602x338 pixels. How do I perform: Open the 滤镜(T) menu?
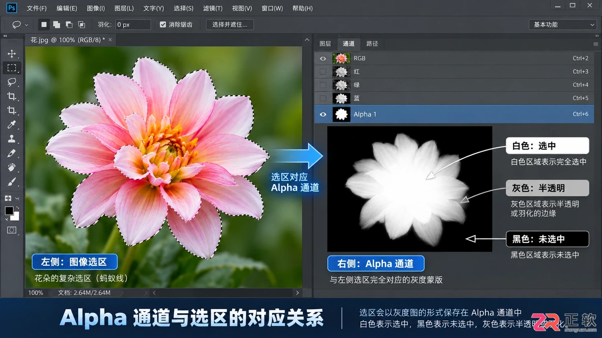213,8
